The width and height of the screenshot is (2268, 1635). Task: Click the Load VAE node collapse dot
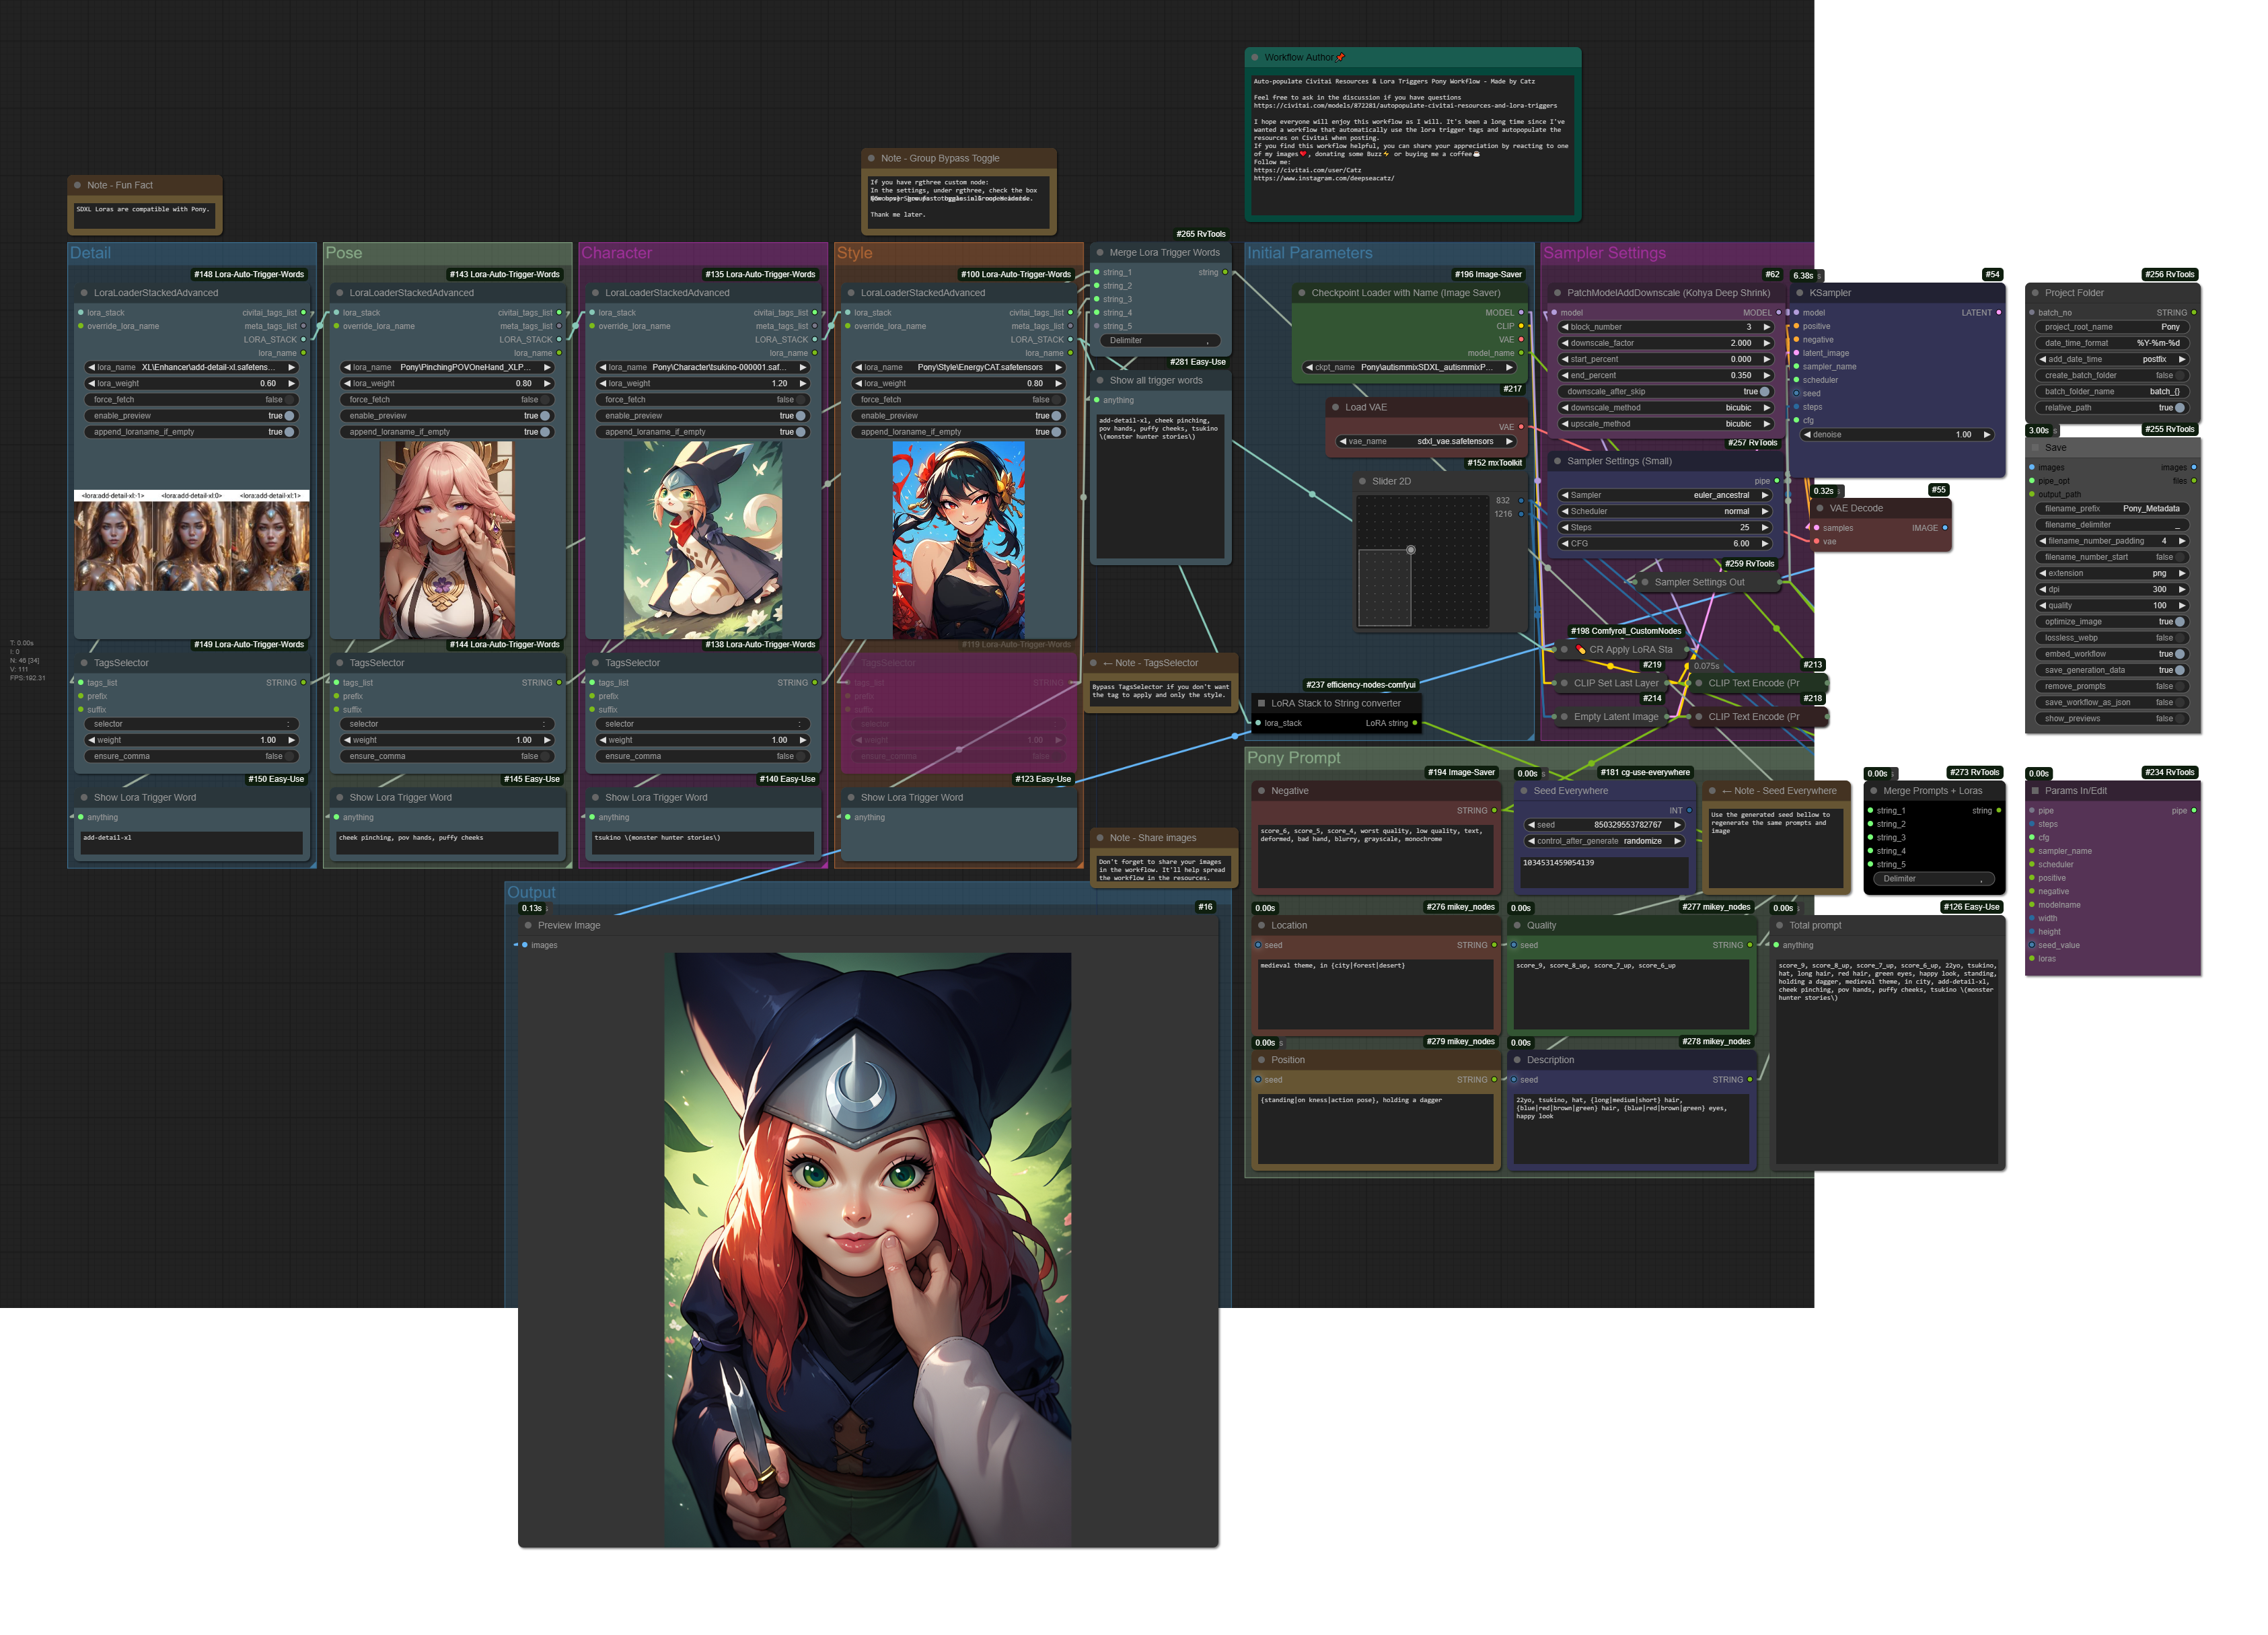[1335, 407]
